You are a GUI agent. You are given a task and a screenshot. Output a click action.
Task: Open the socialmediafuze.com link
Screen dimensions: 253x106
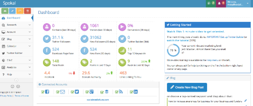click(x=98, y=100)
